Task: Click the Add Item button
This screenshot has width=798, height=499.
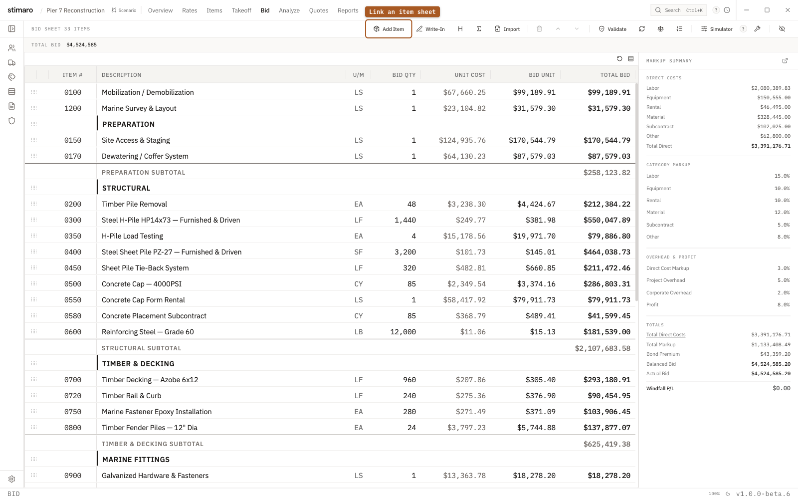Action: [389, 29]
